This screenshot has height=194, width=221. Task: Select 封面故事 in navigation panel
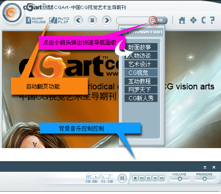[141, 47]
